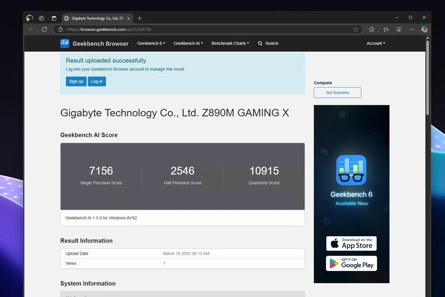The width and height of the screenshot is (445, 297).
Task: Select the Gigabyte Technology tab title
Action: [x=98, y=18]
